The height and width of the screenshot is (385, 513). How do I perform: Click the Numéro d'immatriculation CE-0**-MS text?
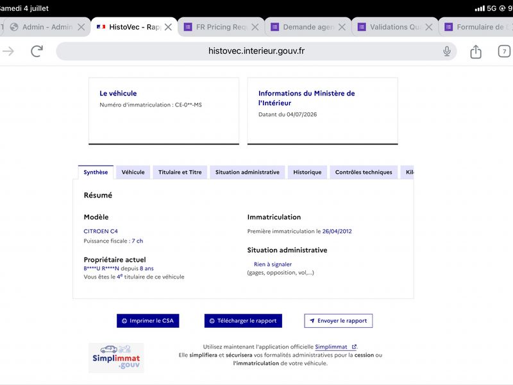pyautogui.click(x=151, y=105)
